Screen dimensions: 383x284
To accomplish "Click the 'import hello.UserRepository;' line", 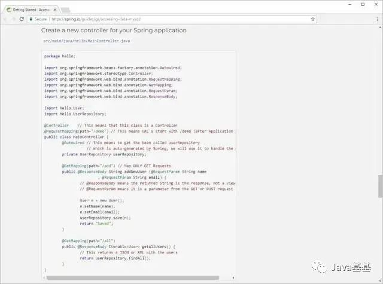I will pos(75,114).
